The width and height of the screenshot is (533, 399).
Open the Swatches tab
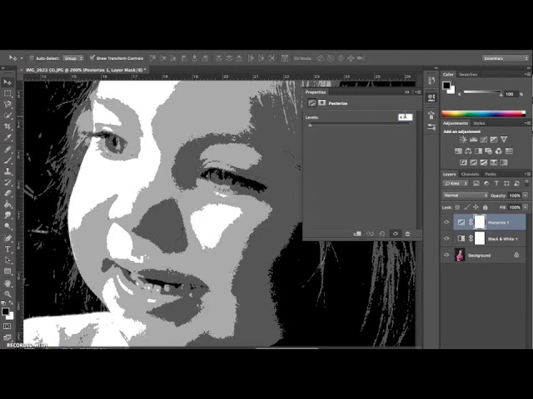coord(468,74)
